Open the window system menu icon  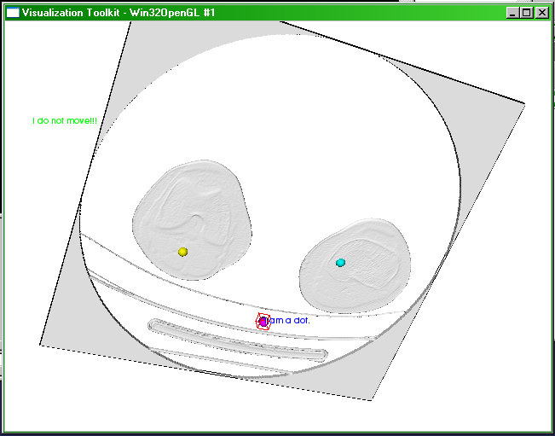click(12, 13)
